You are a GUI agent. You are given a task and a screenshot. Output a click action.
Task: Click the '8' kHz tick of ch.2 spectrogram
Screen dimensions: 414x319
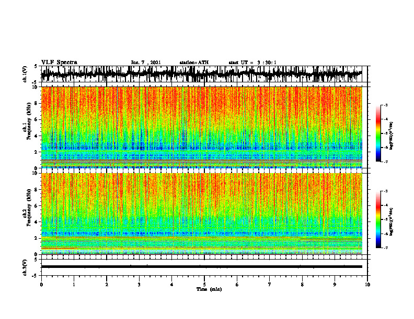pos(37,190)
